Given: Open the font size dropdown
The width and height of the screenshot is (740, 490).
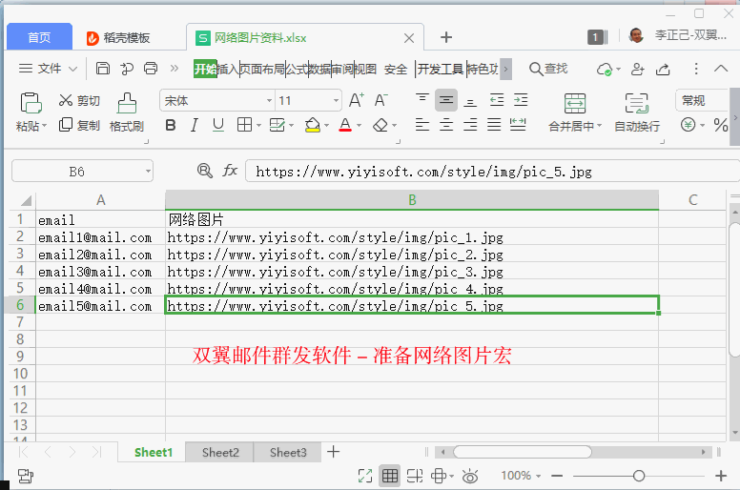Looking at the screenshot, I should [336, 100].
